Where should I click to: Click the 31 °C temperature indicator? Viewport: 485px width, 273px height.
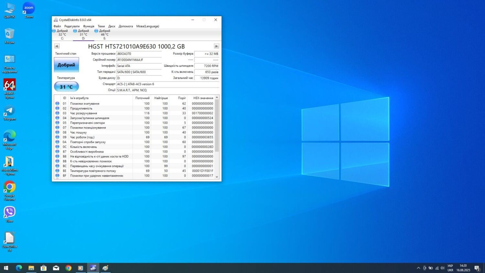(x=66, y=87)
